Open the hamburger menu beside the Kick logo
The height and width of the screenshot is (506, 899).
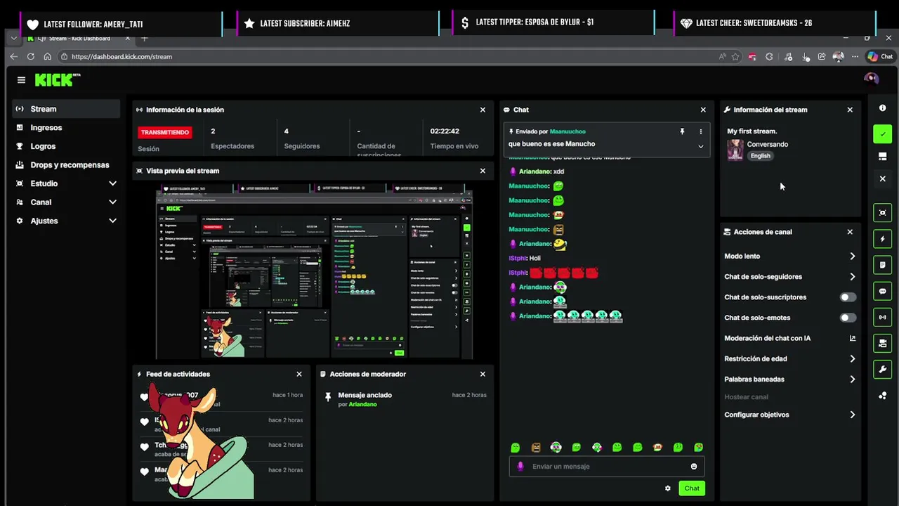click(21, 80)
